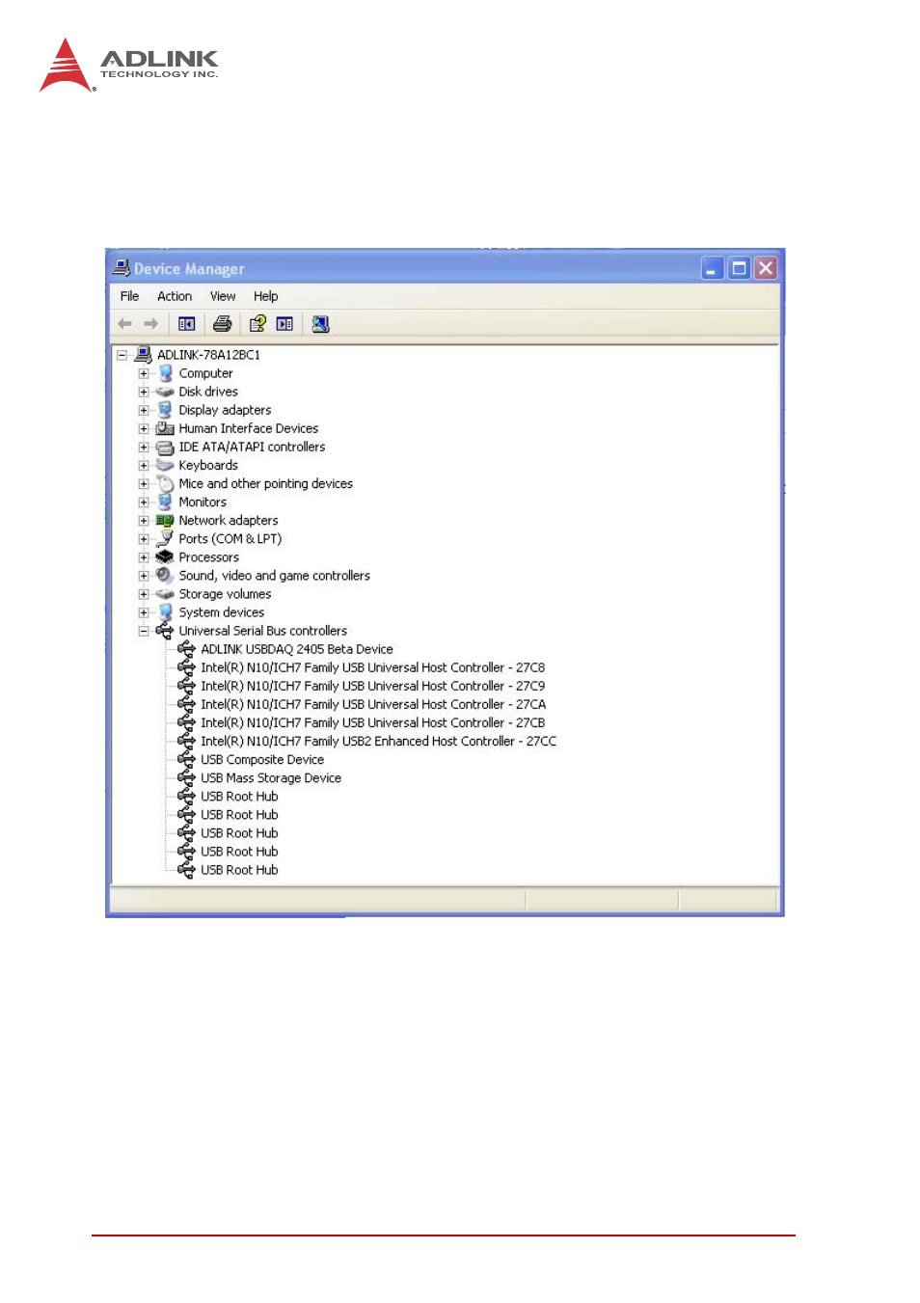This screenshot has height=1303, width=920.
Task: Select the USB Universal Host Controller - 27CB
Action: (x=372, y=722)
